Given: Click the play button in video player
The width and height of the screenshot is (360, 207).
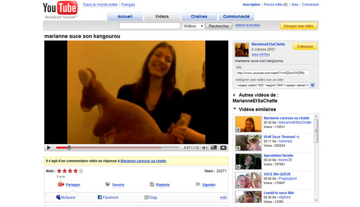Looking at the screenshot, I should 49,147.
